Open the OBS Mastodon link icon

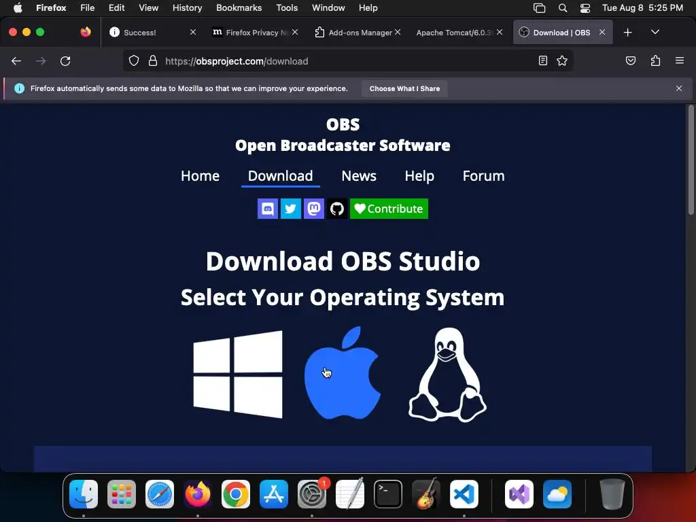pyautogui.click(x=314, y=209)
